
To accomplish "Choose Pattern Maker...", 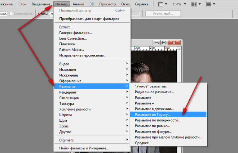I will coord(92,50).
